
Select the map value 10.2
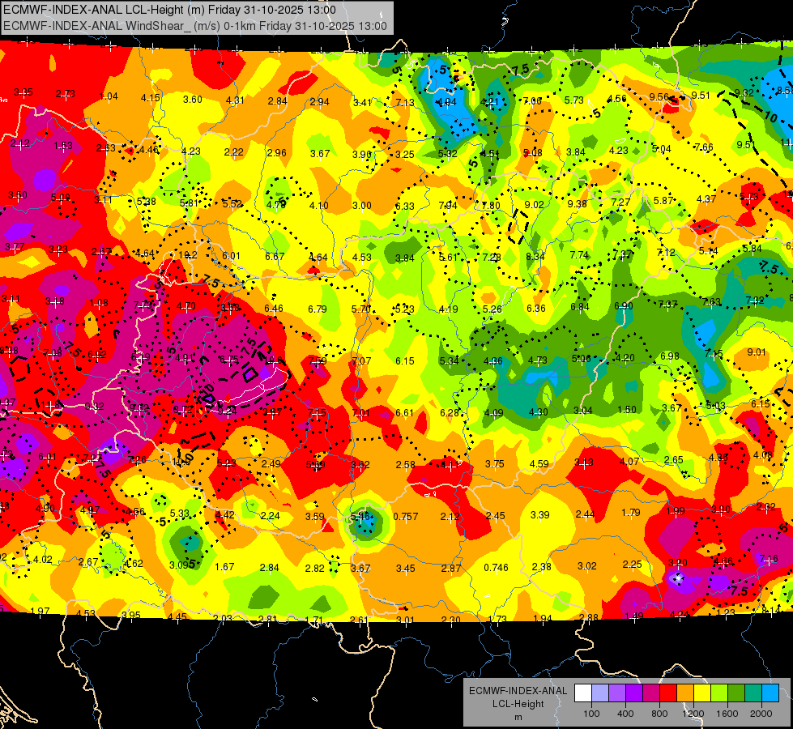pos(188,255)
